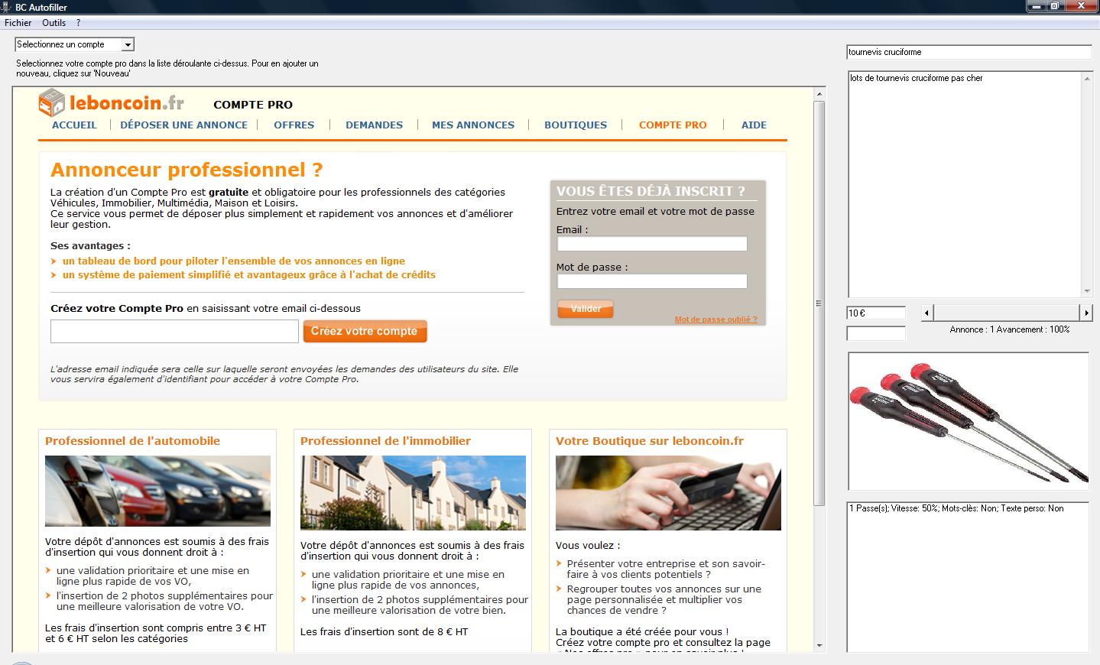Click 'un système de paiement simplifié' advantage
The image size is (1100, 665).
click(249, 274)
